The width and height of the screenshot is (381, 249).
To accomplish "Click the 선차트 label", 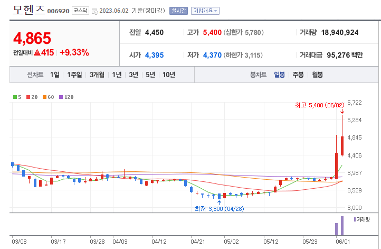I will [x=35, y=75].
